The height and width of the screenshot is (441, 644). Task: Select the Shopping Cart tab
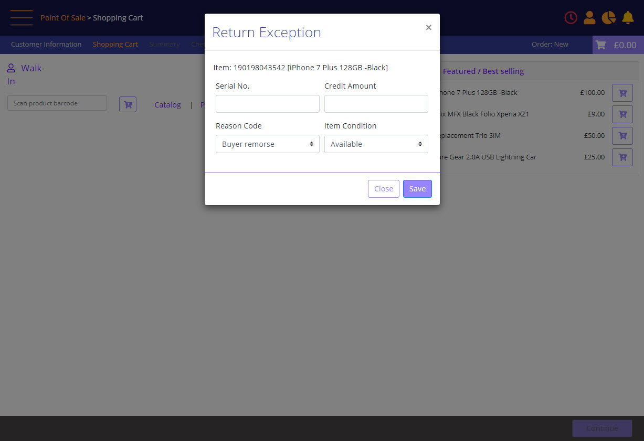(x=115, y=45)
